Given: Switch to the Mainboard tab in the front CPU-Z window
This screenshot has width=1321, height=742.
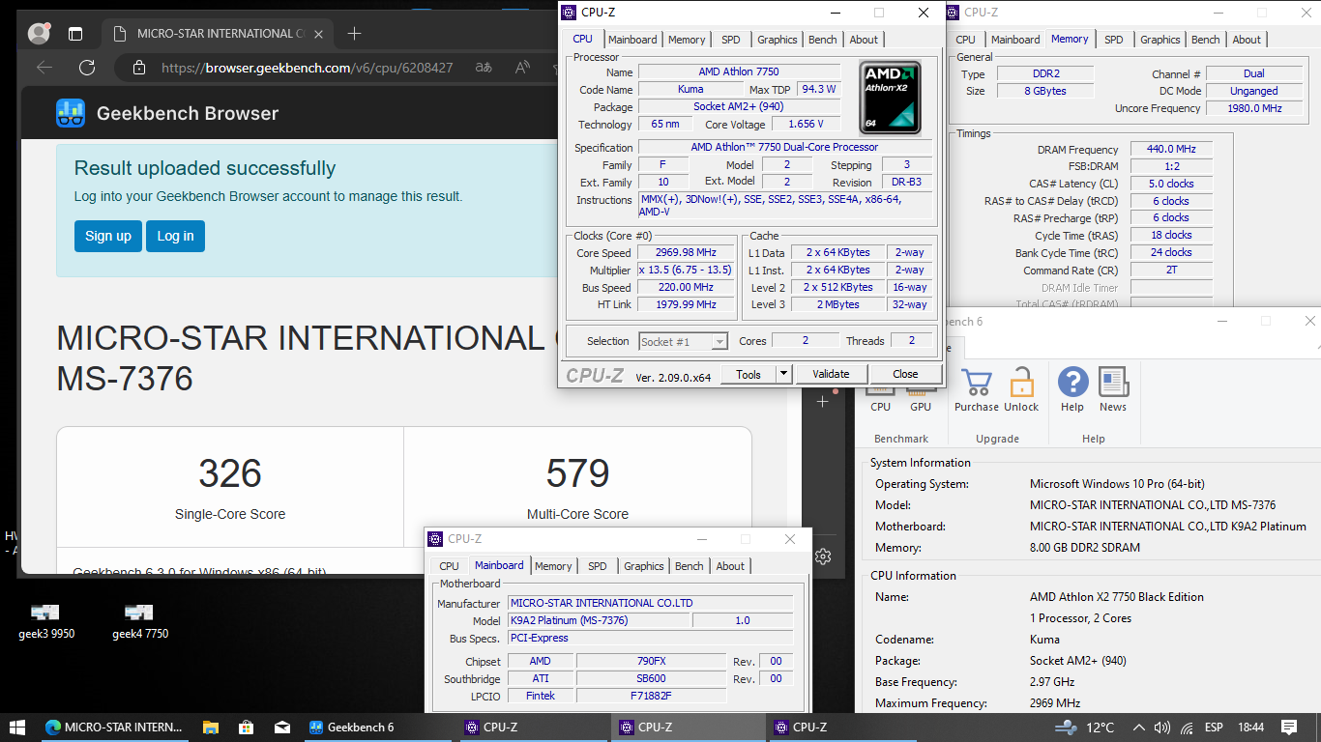Looking at the screenshot, I should [632, 40].
